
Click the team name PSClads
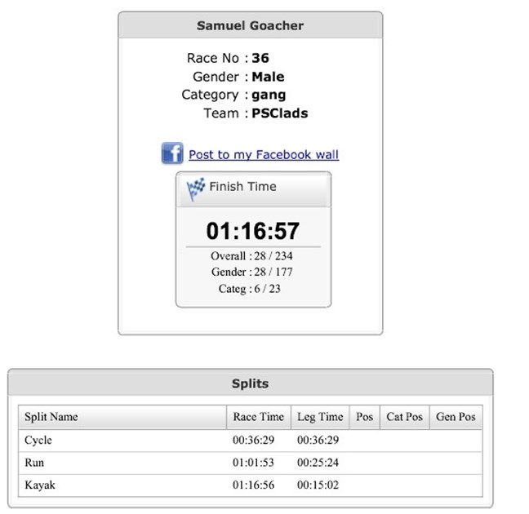(280, 113)
